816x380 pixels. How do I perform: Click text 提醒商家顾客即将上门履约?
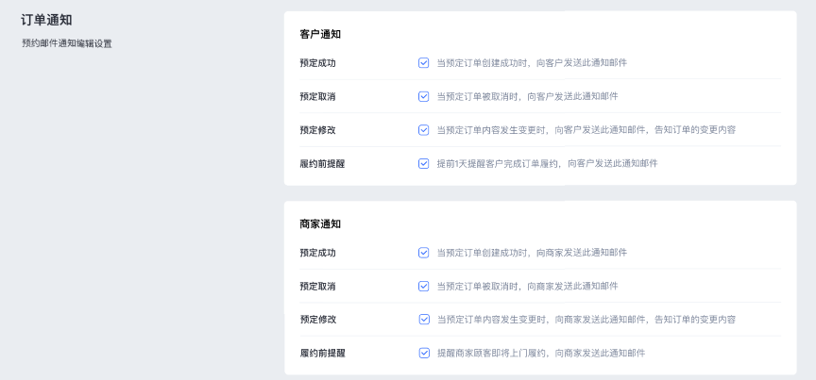tap(492, 353)
